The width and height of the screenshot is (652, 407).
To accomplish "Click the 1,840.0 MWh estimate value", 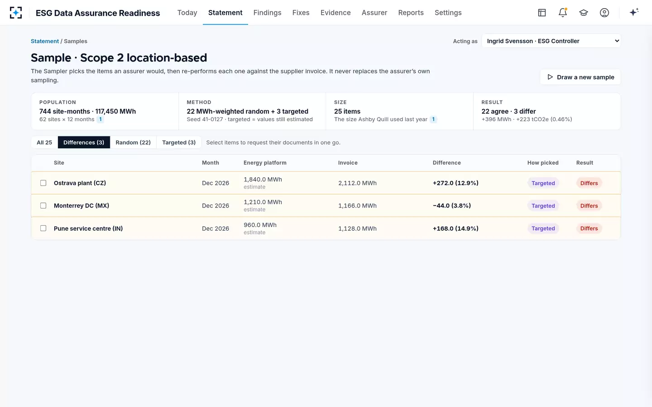I will pos(263,180).
